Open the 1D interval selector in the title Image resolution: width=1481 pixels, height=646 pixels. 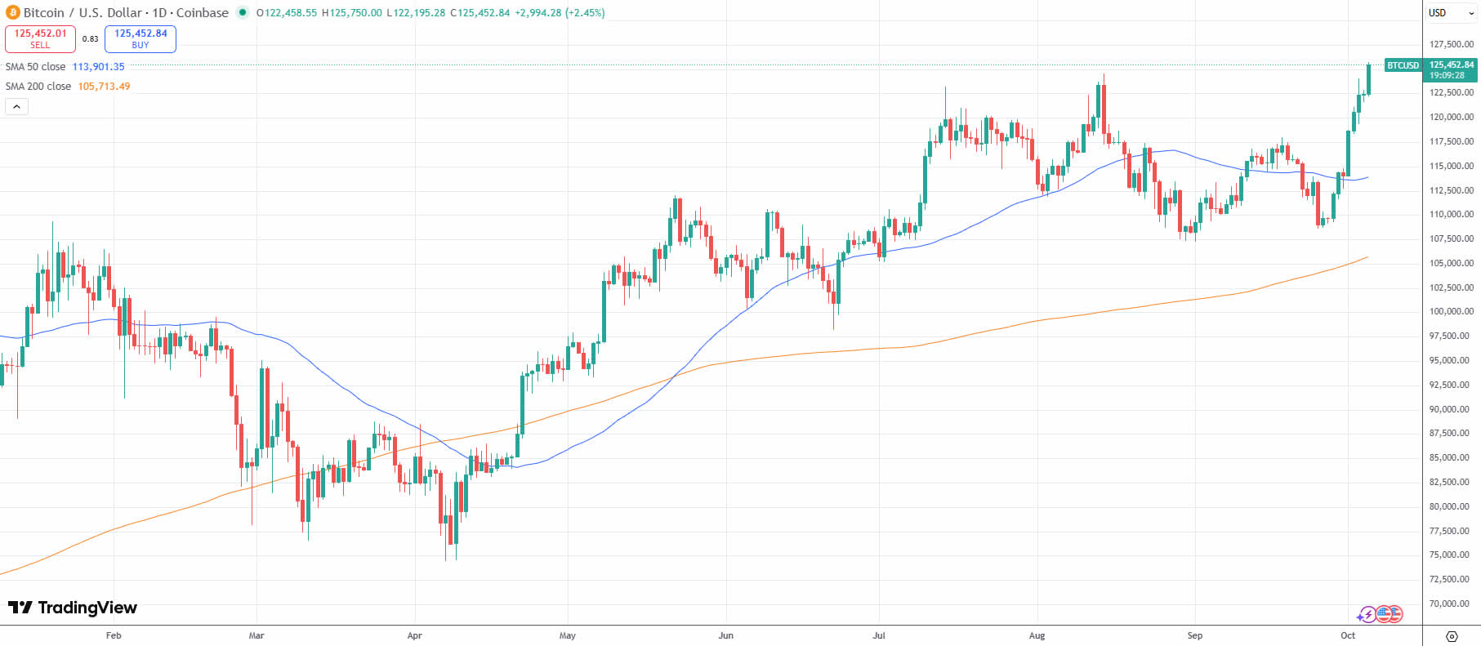coord(160,12)
